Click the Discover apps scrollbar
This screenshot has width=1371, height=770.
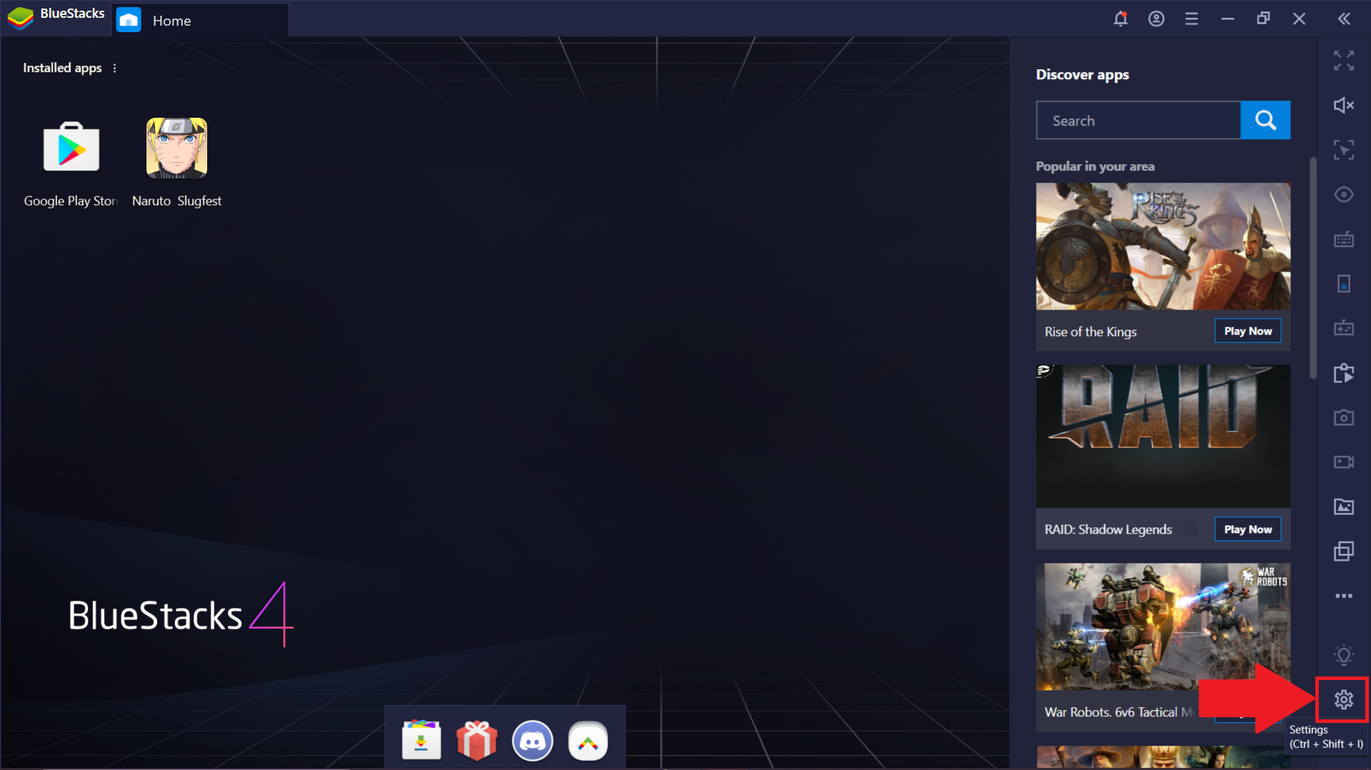coord(1312,268)
